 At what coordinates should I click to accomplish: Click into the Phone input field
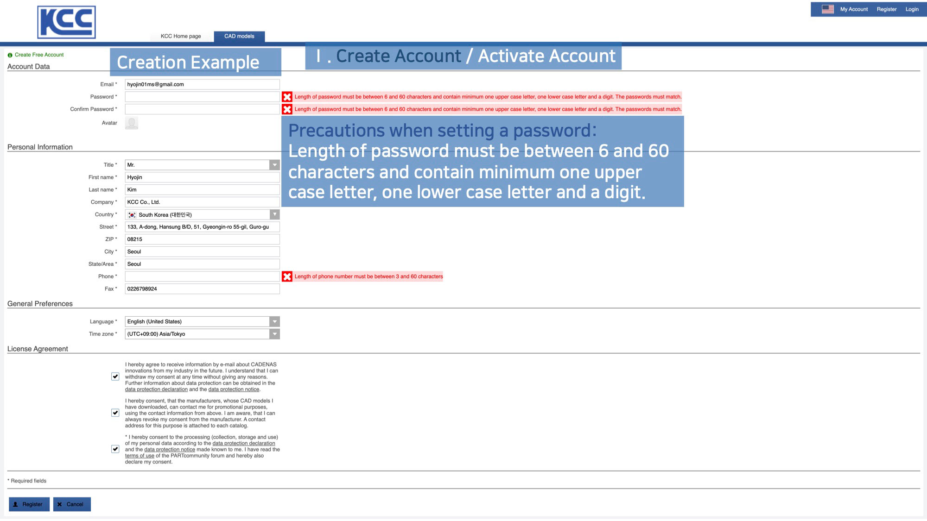pyautogui.click(x=202, y=276)
